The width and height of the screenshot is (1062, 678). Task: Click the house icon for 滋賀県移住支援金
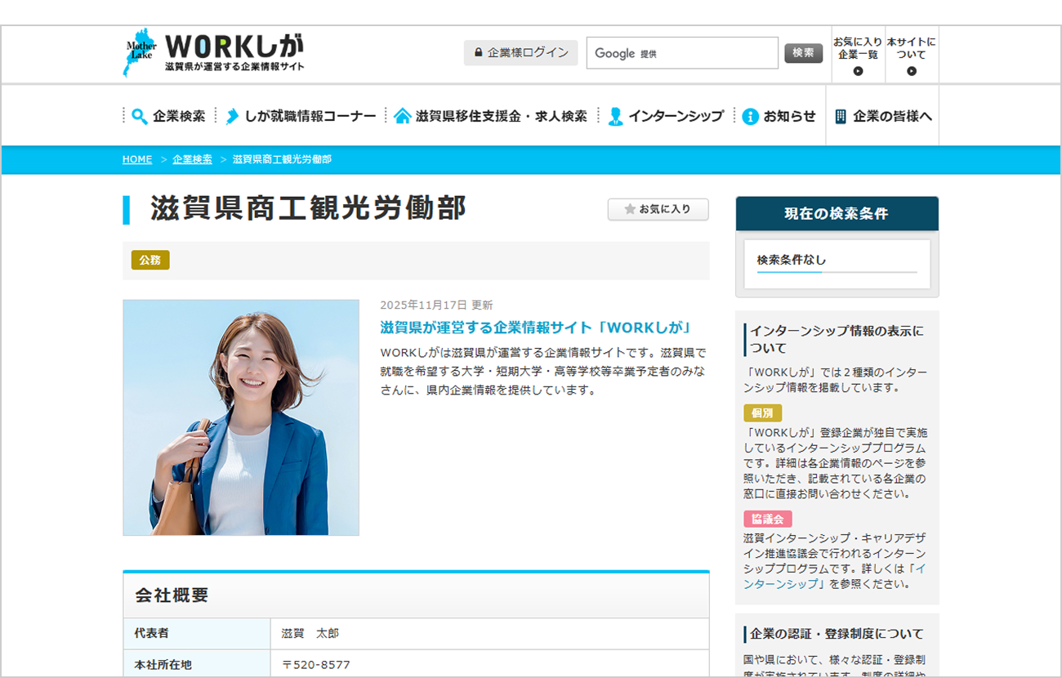coord(402,116)
